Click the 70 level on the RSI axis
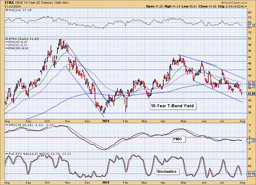256x185 pixels. 250,17
